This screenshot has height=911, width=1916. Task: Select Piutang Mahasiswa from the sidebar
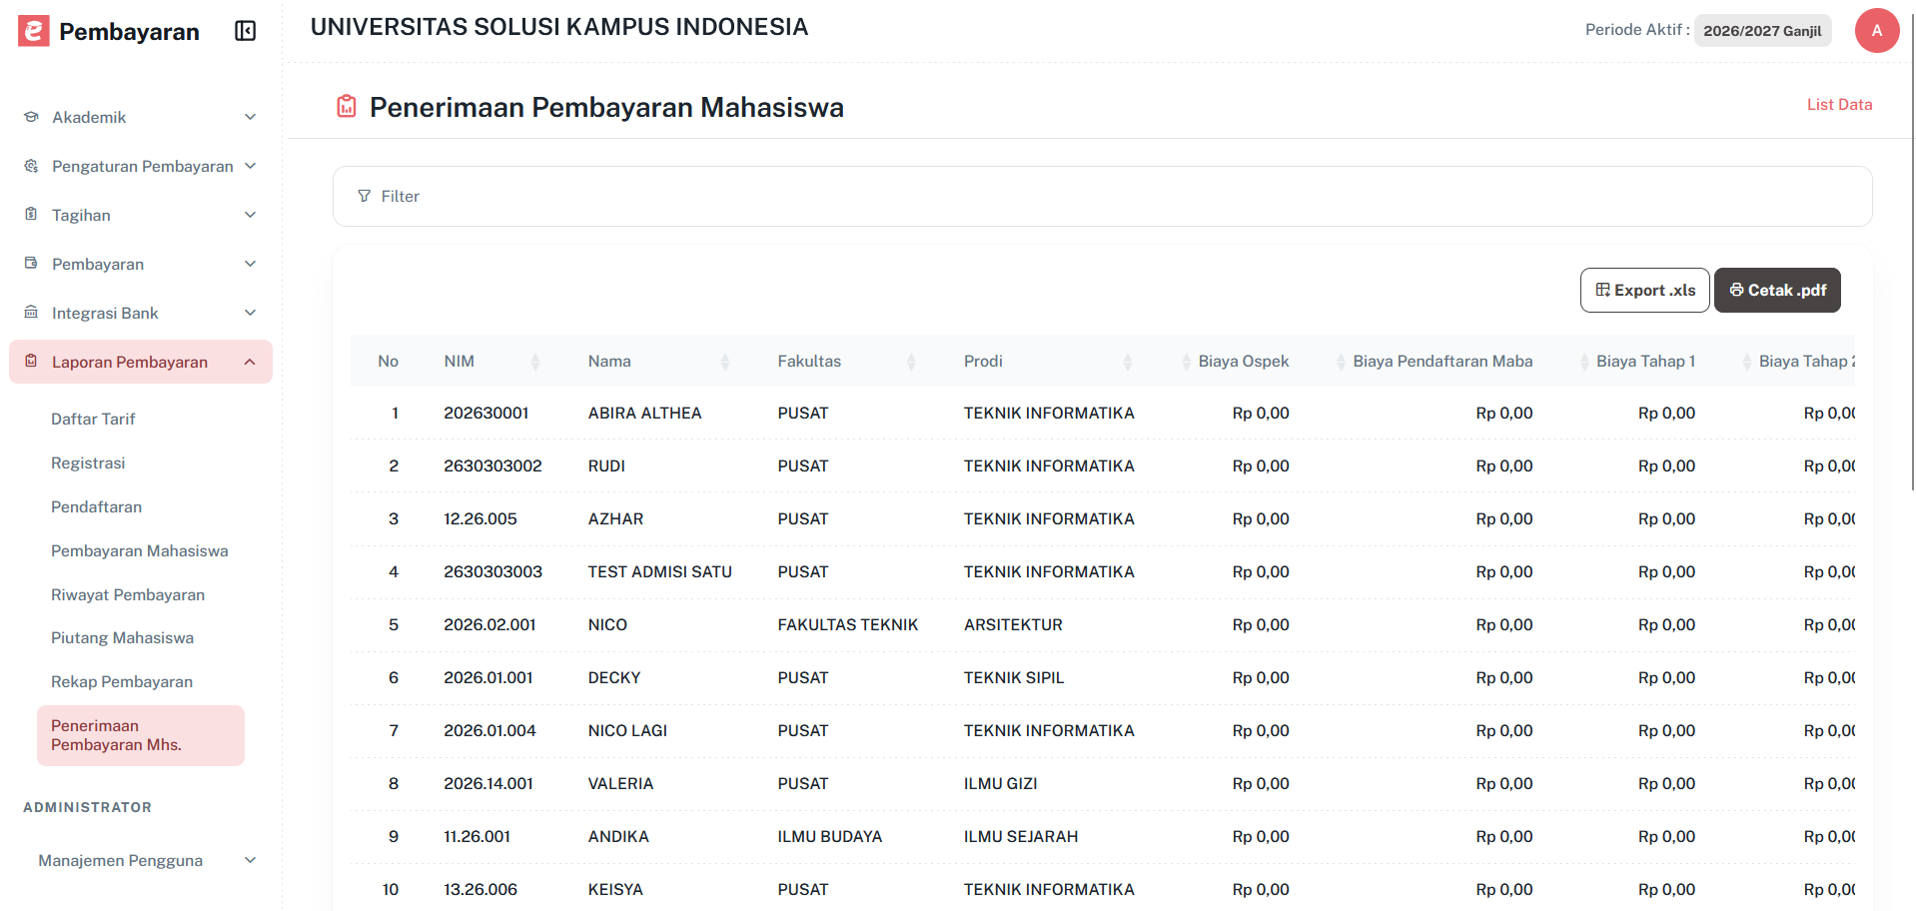click(x=122, y=637)
